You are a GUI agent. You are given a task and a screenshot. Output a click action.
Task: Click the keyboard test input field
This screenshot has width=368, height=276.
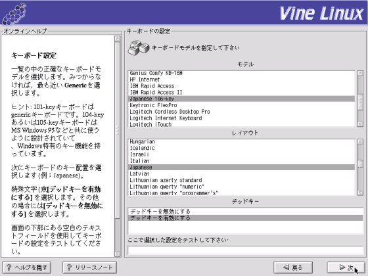(x=246, y=250)
